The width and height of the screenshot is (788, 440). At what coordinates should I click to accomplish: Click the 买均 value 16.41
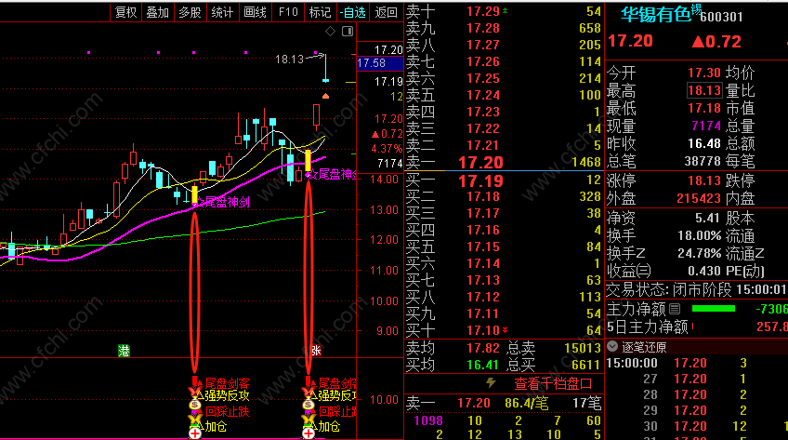pos(483,365)
